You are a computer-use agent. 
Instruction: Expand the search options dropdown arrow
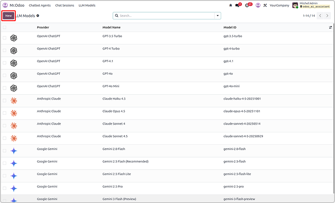click(x=218, y=15)
